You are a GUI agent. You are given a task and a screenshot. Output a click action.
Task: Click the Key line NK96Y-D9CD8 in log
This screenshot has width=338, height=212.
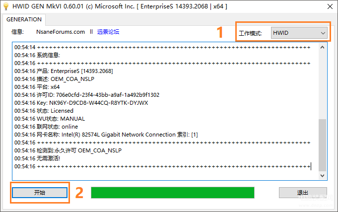pyautogui.click(x=81, y=103)
